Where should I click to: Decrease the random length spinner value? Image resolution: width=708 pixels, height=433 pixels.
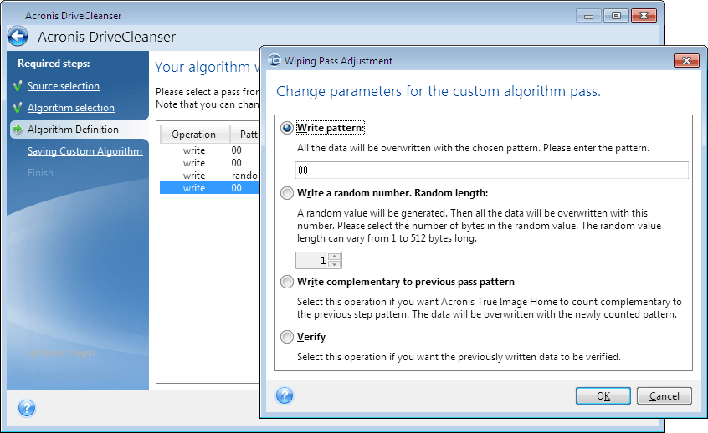click(335, 264)
